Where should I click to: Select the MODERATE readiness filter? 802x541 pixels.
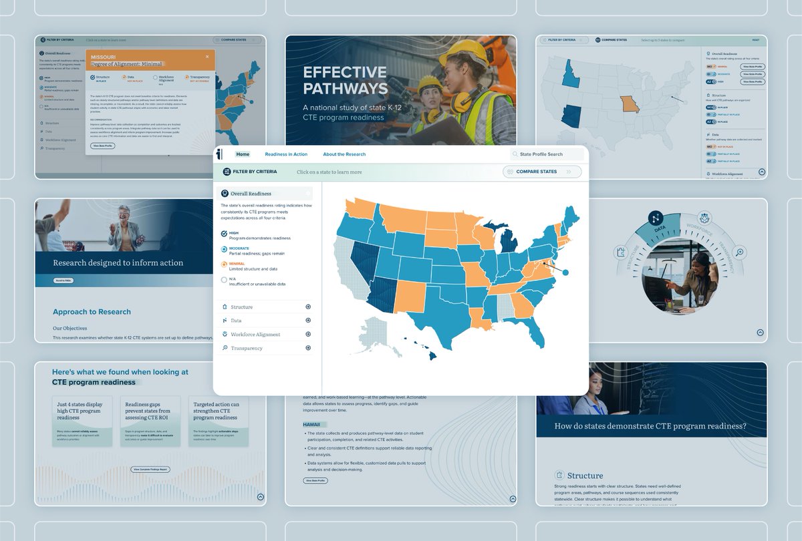click(x=224, y=249)
